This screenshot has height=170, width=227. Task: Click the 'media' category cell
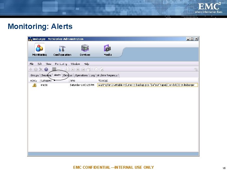coord(44,85)
